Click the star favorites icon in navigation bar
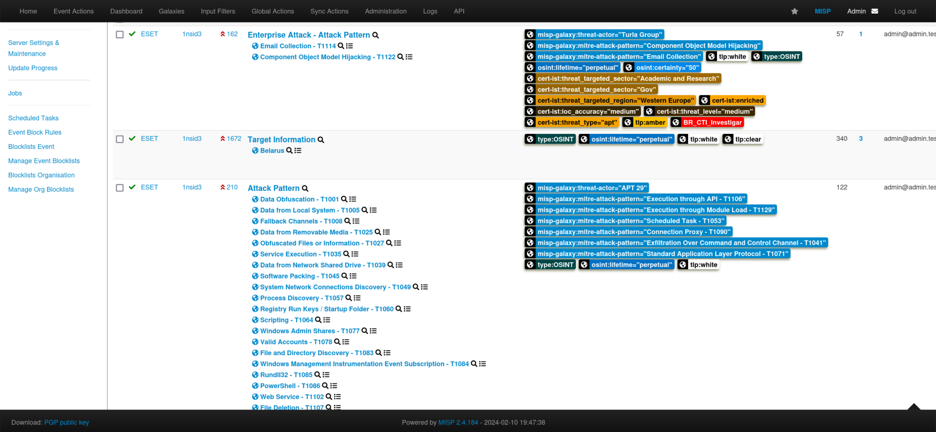The height and width of the screenshot is (432, 936). coord(794,11)
